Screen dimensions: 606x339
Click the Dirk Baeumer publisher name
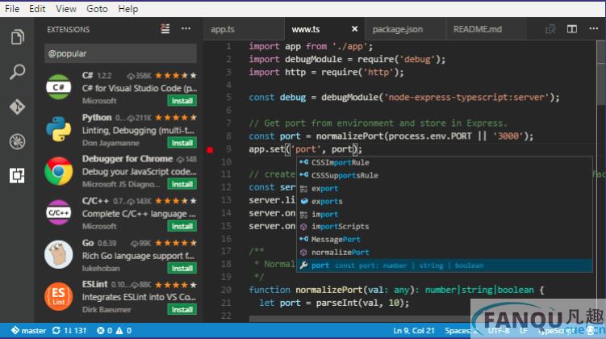click(x=107, y=310)
